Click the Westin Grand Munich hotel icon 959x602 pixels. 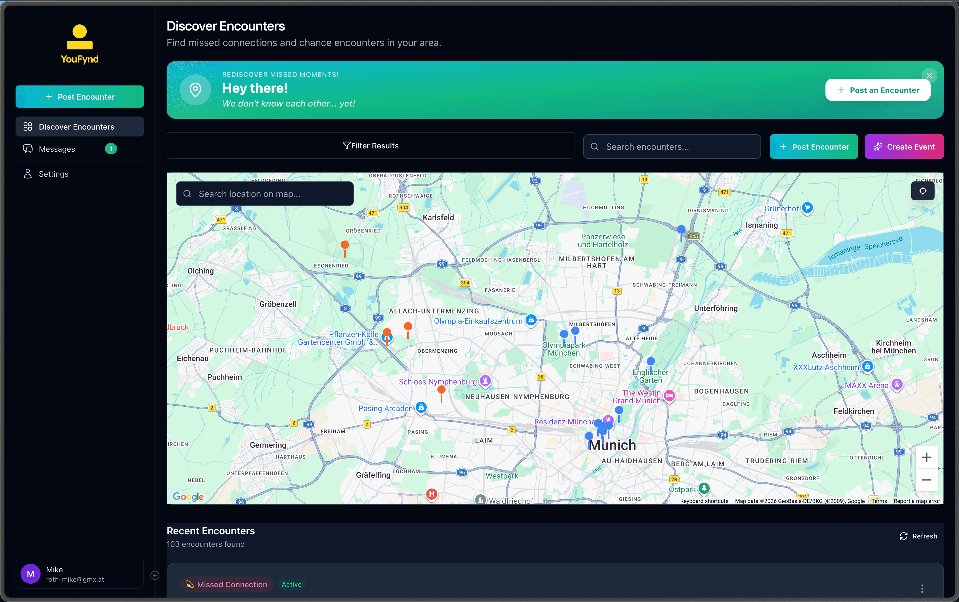tap(669, 396)
